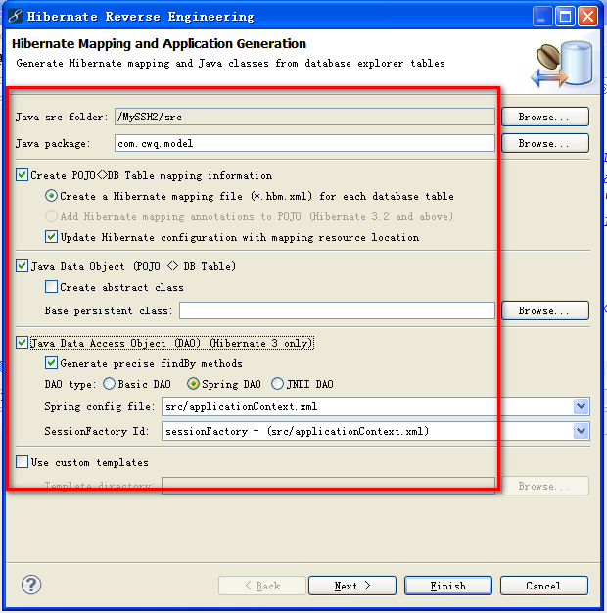The image size is (607, 613).
Task: Enable Use custom templates checkbox
Action: pos(22,462)
